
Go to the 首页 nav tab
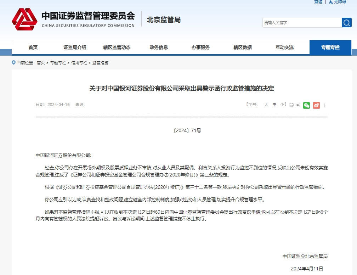[x=33, y=47]
